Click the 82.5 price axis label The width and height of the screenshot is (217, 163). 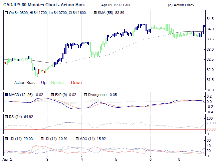pyautogui.click(x=210, y=59)
